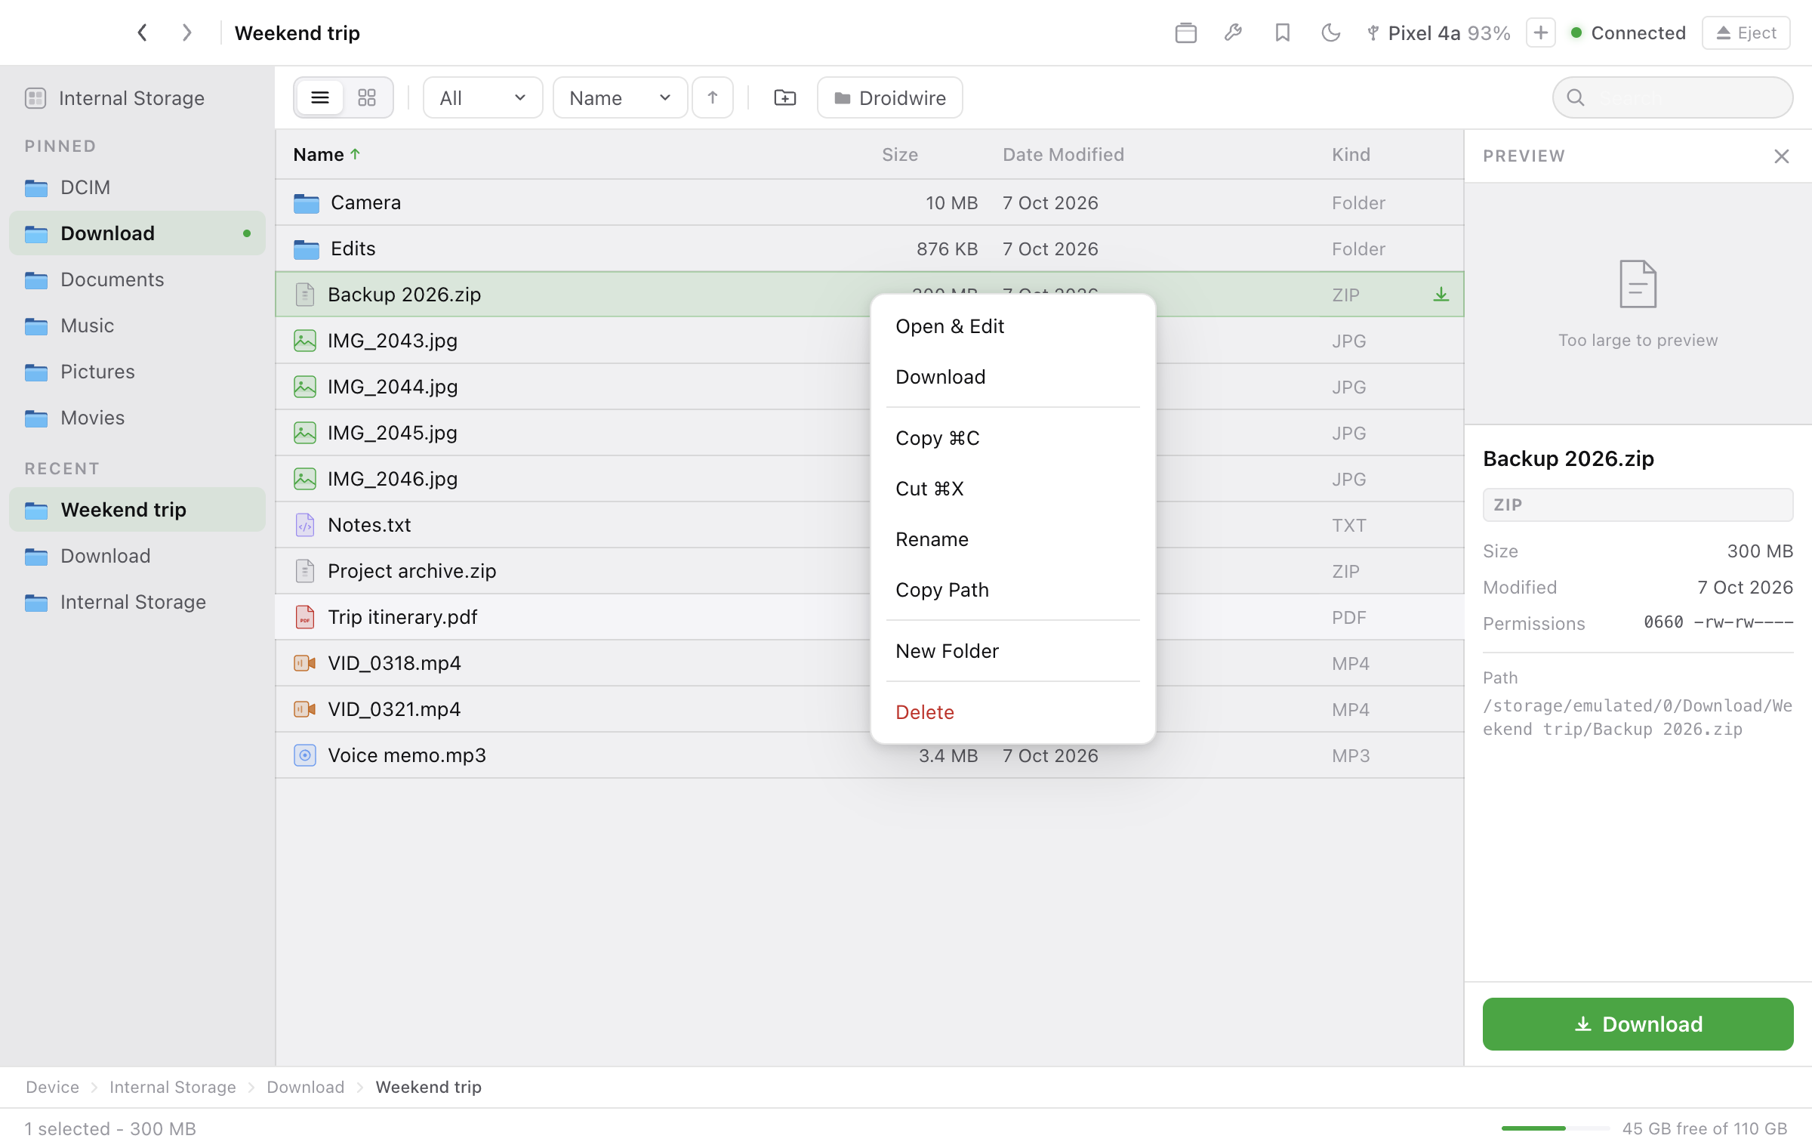Choose Rename in the context menu
The height and width of the screenshot is (1148, 1812).
1013,539
